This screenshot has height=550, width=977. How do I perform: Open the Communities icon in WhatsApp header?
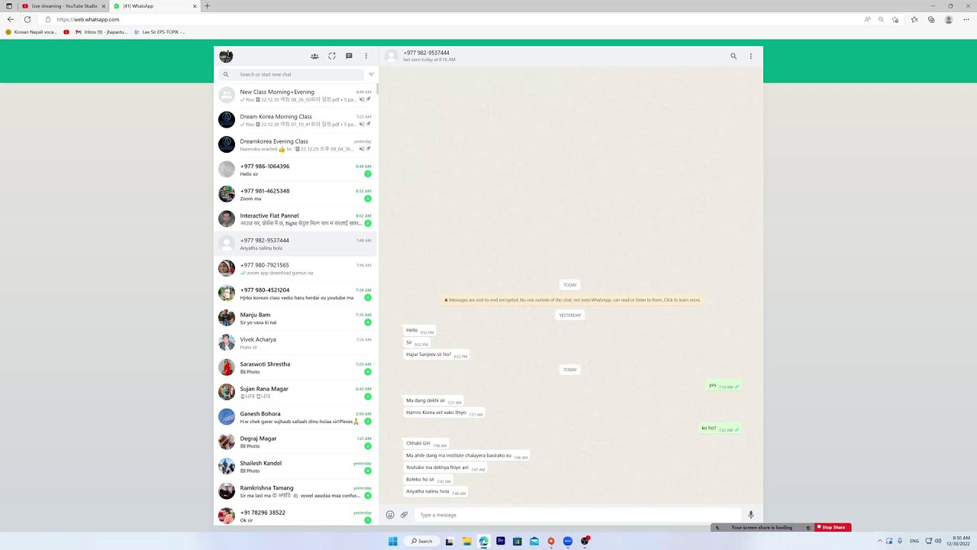pos(314,56)
